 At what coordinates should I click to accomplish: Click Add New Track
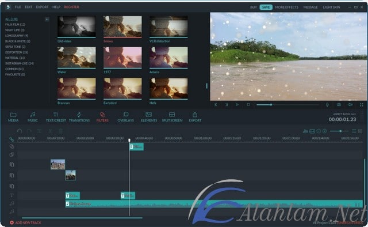tap(25, 222)
